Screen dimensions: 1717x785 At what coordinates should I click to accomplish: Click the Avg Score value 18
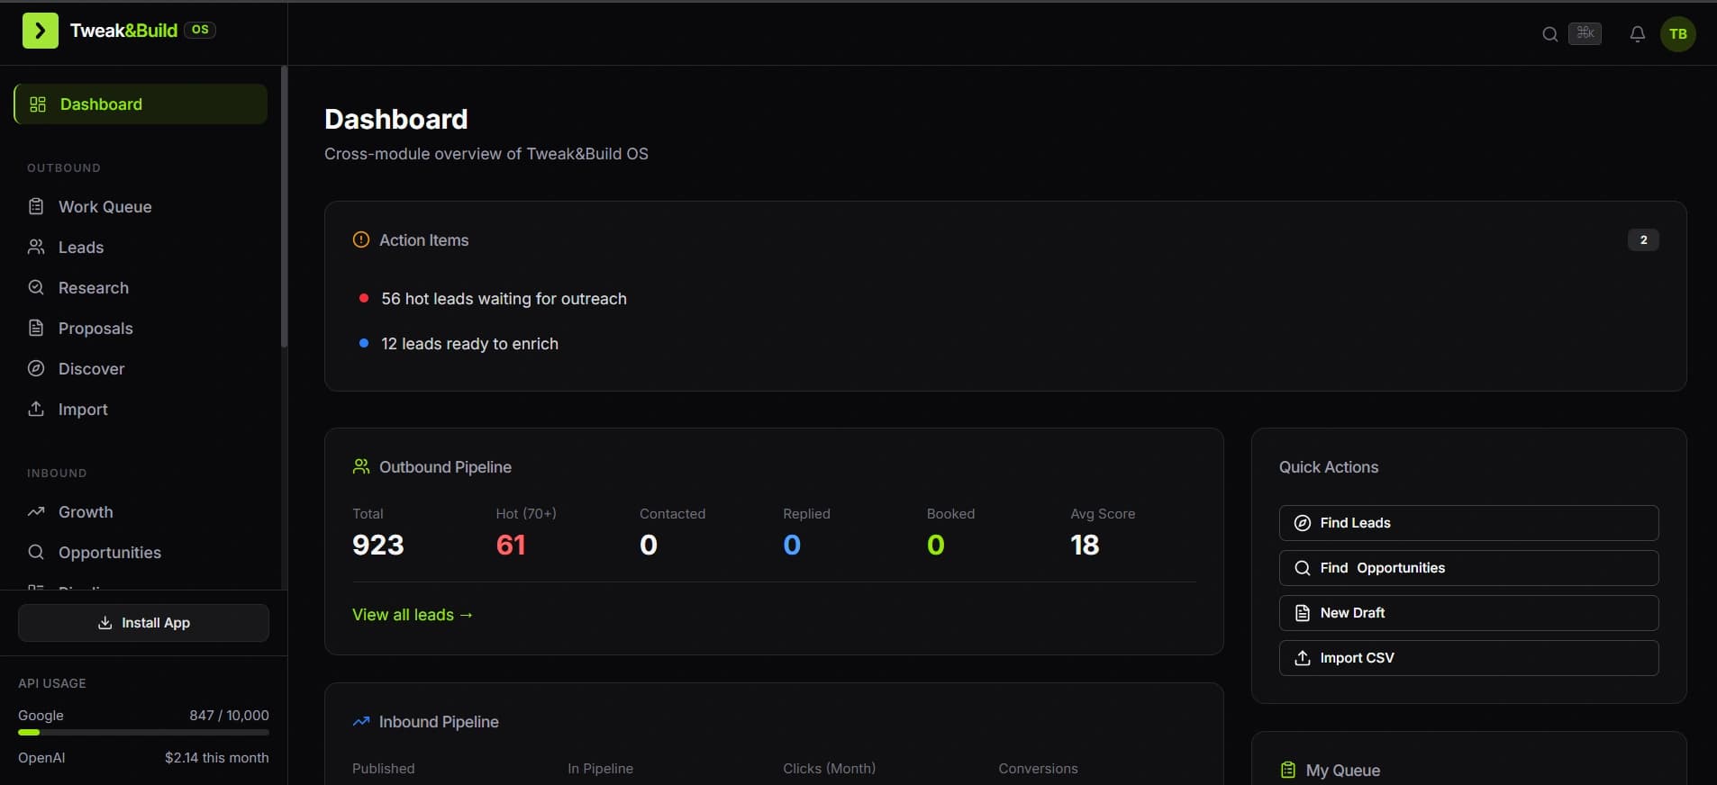[x=1085, y=545]
